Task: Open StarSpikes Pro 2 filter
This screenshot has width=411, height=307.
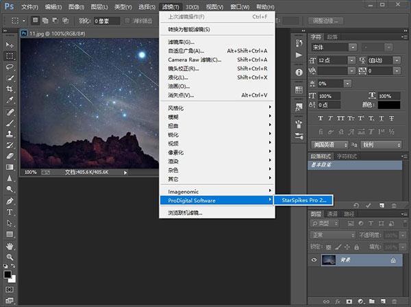Action: click(x=303, y=200)
